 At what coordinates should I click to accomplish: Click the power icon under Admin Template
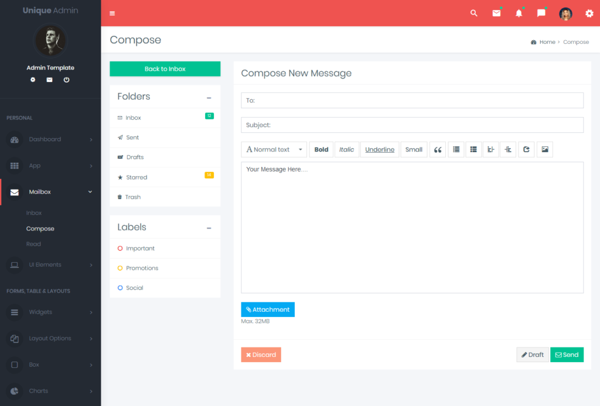(66, 80)
